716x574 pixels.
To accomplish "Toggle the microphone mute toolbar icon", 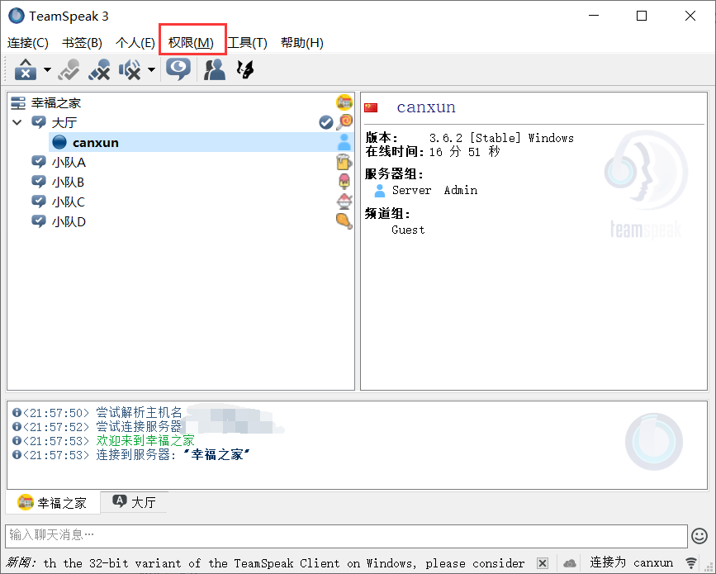I will pos(99,69).
